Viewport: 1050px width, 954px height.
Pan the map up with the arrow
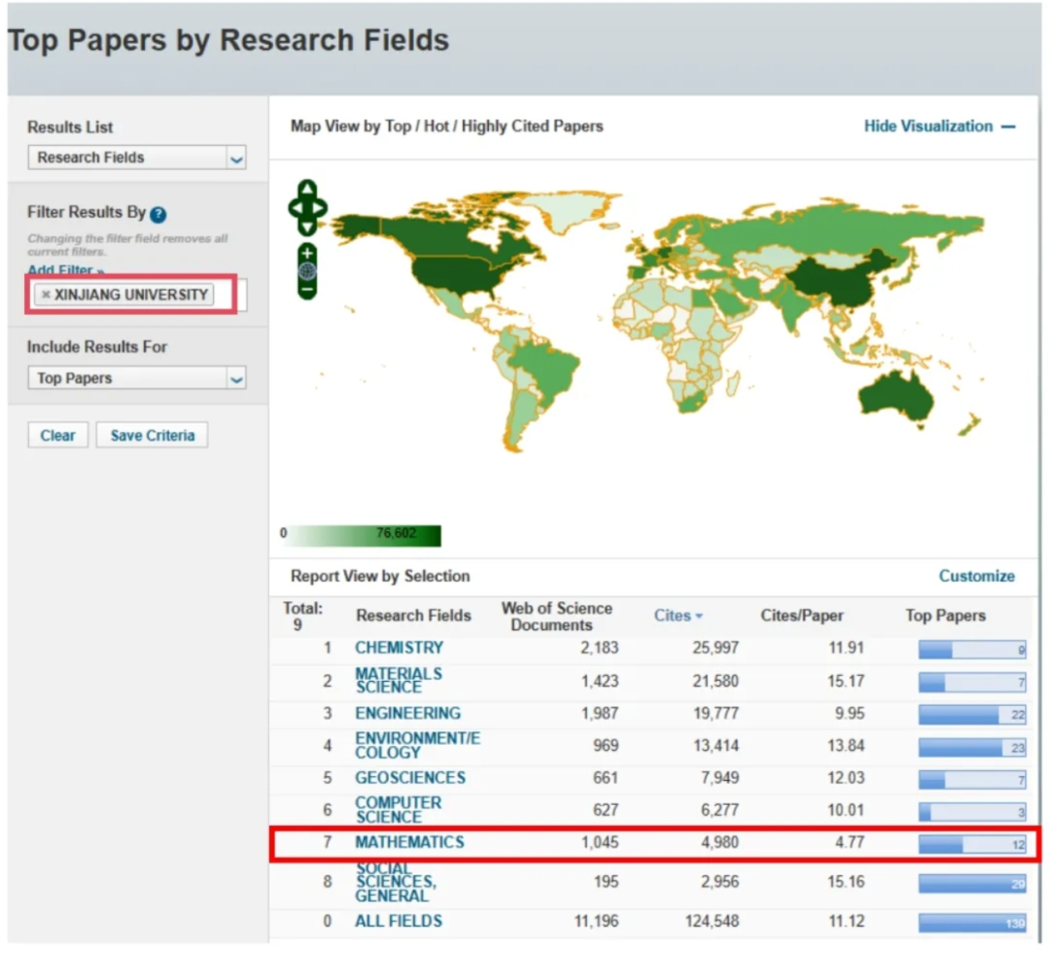(x=307, y=188)
